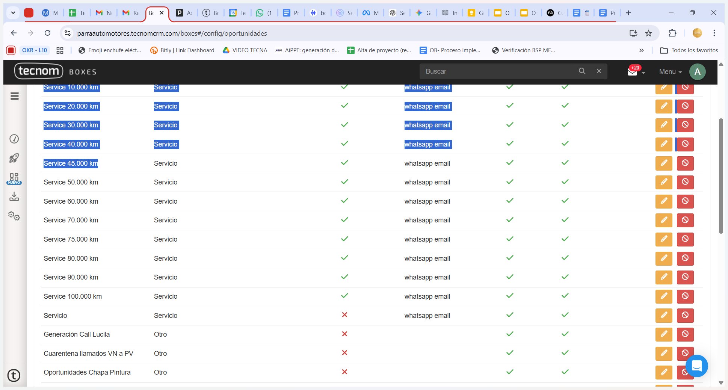The image size is (728, 390).
Task: Click the Intercom chat bubble
Action: [x=696, y=366]
